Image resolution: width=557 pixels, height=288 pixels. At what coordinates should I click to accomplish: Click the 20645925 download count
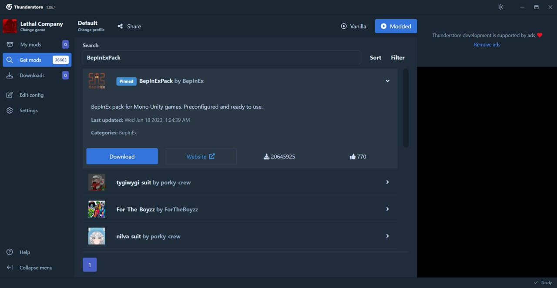[283, 157]
